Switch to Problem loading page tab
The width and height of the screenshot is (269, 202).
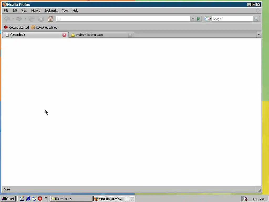click(101, 35)
